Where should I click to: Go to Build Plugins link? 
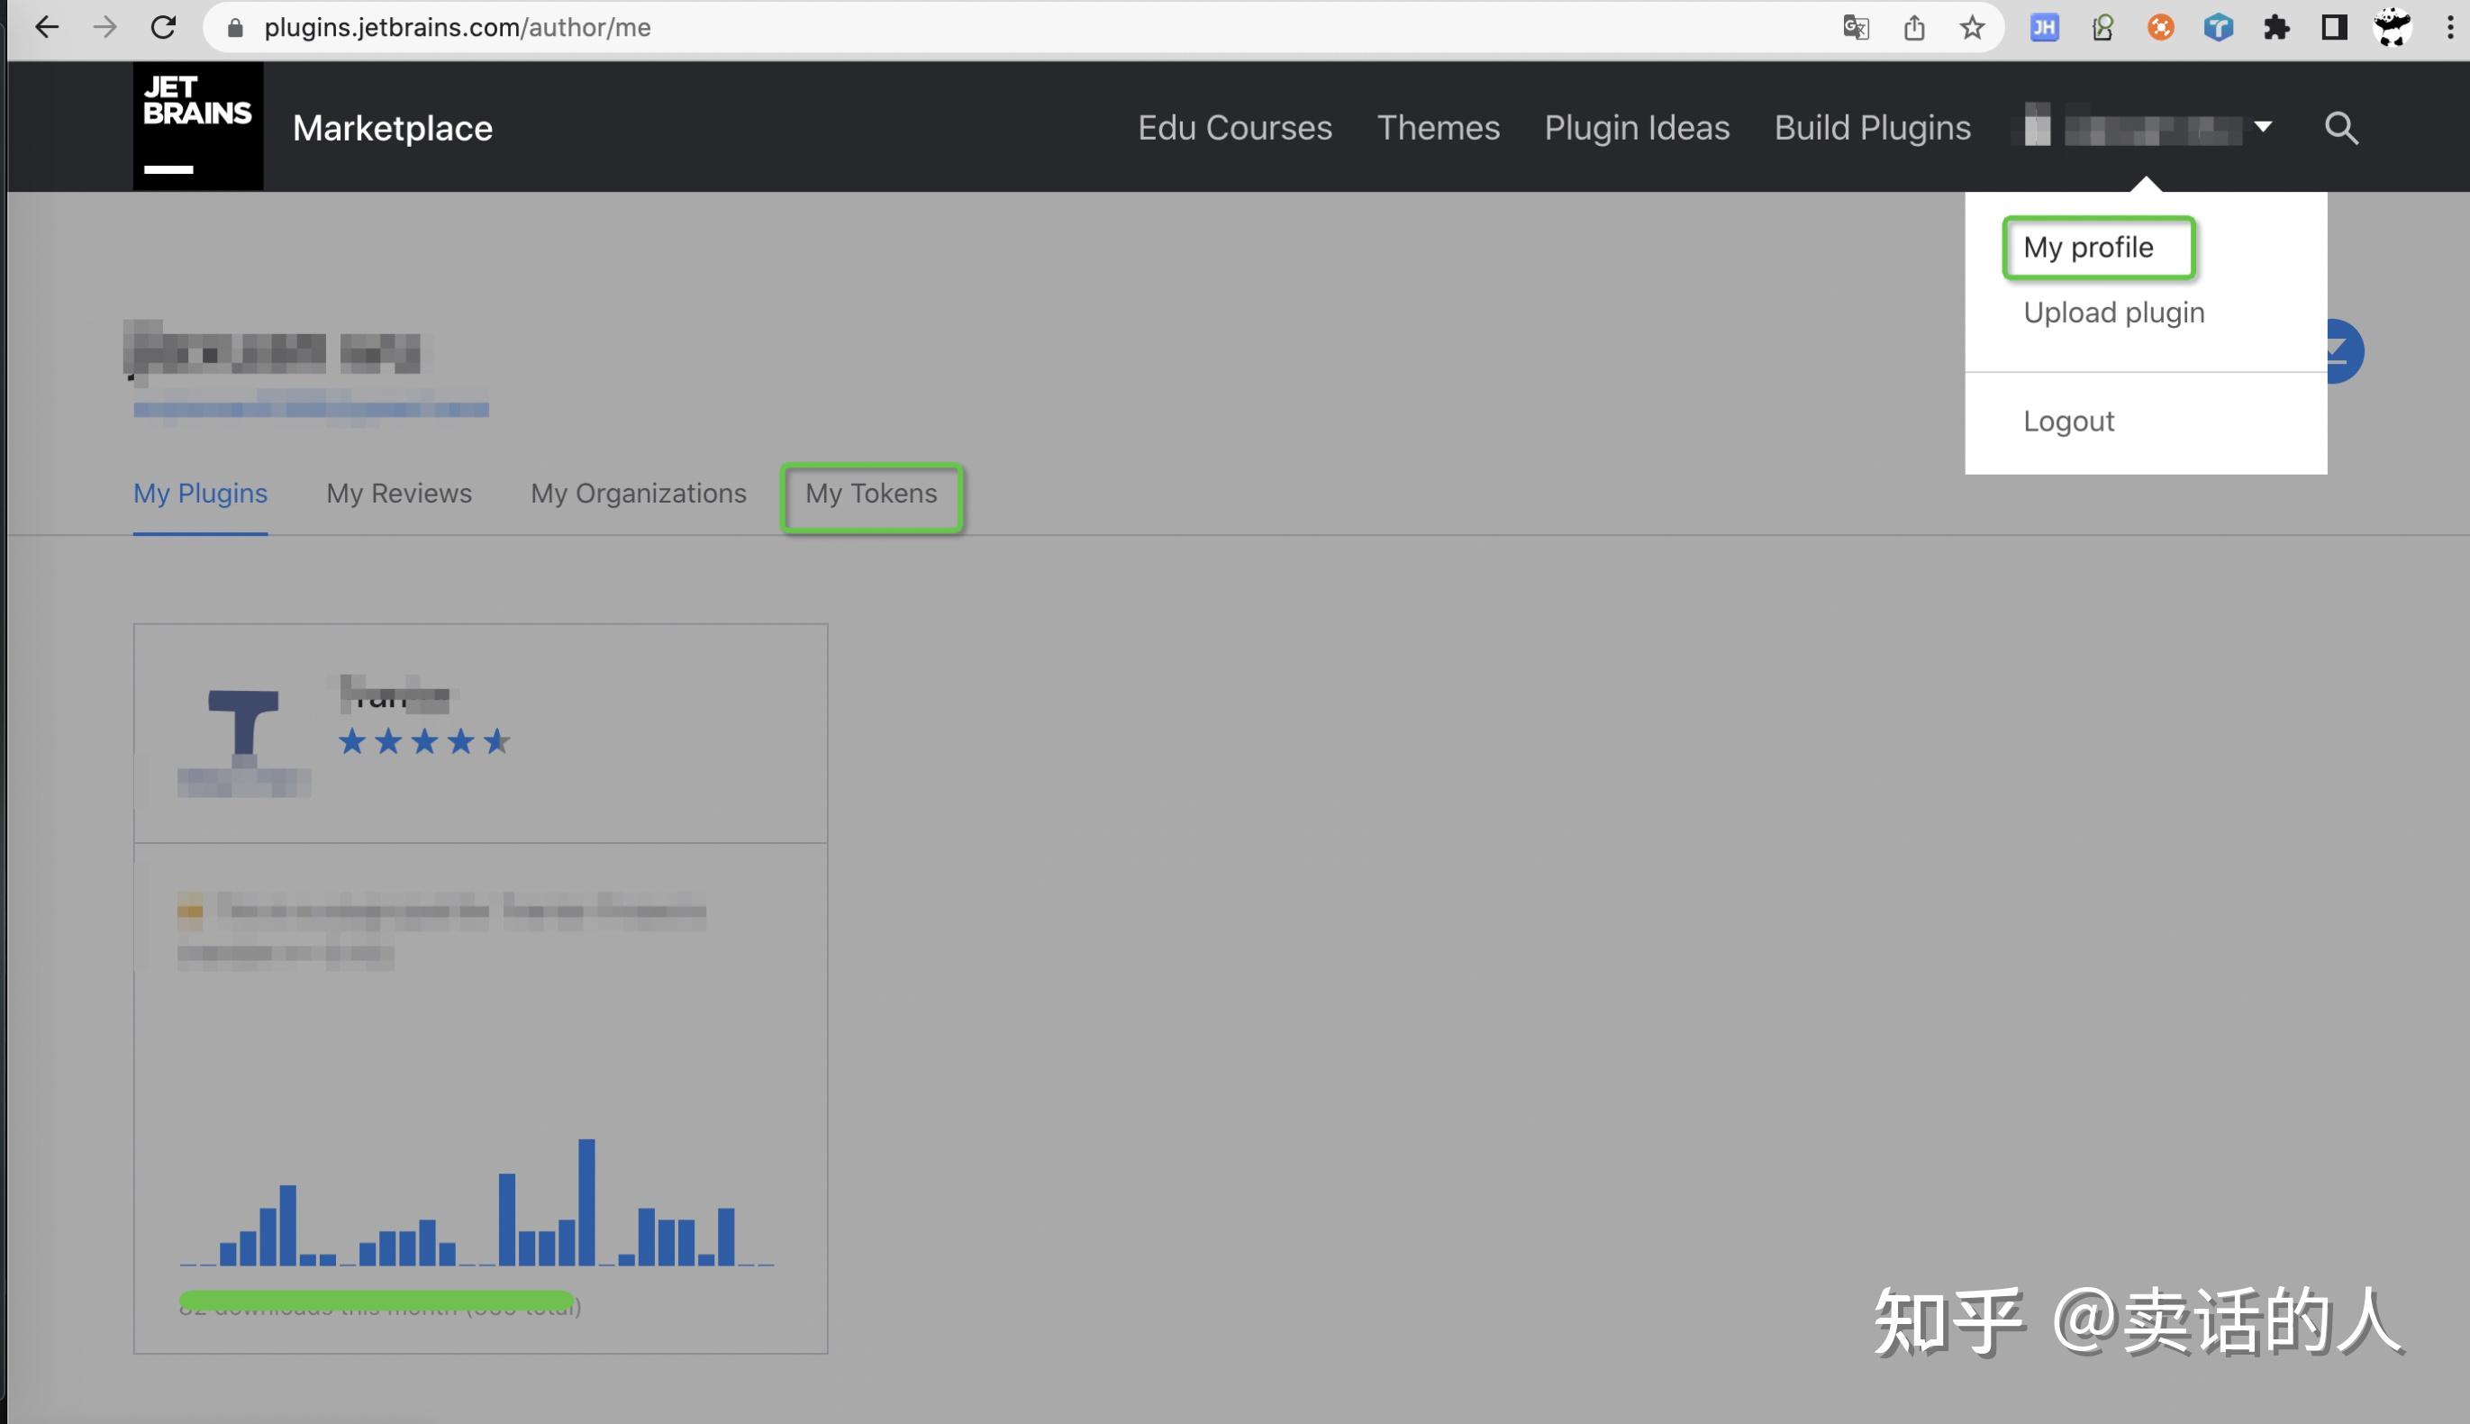pyautogui.click(x=1872, y=128)
